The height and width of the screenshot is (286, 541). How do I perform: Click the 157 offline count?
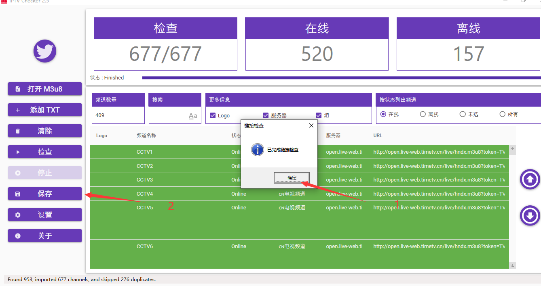(x=468, y=54)
